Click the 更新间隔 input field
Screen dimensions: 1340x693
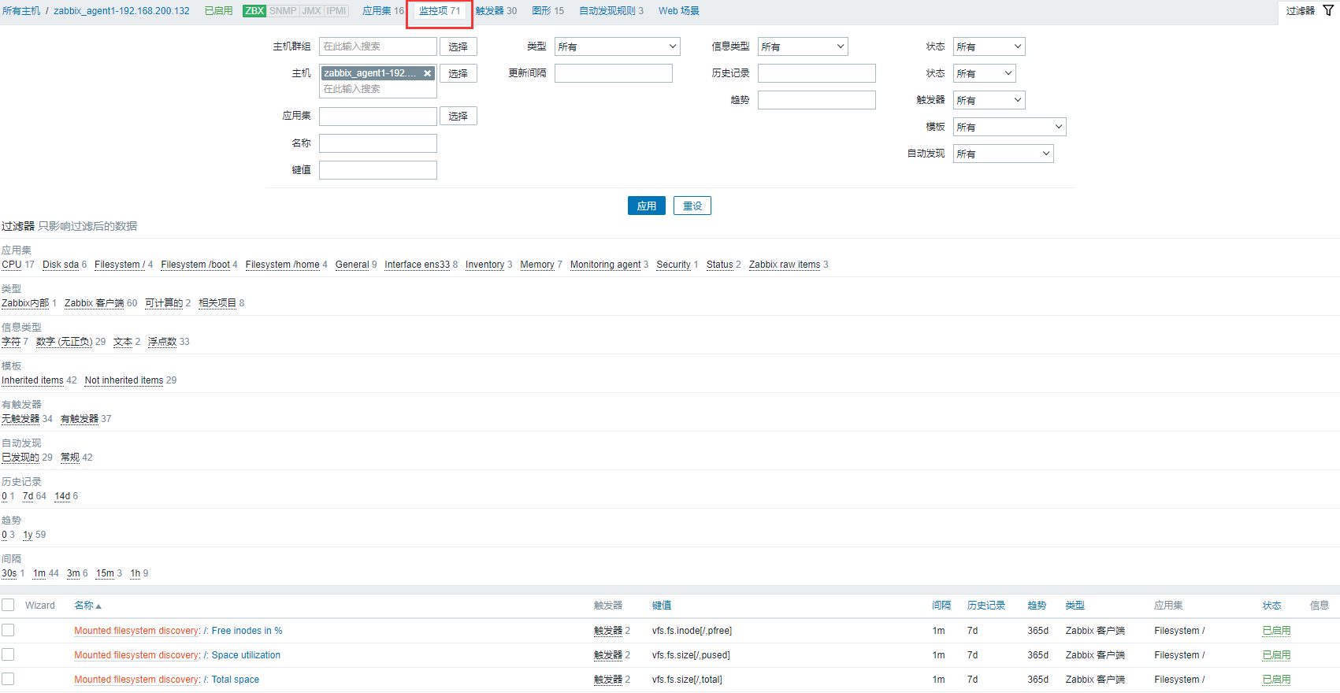[x=614, y=73]
